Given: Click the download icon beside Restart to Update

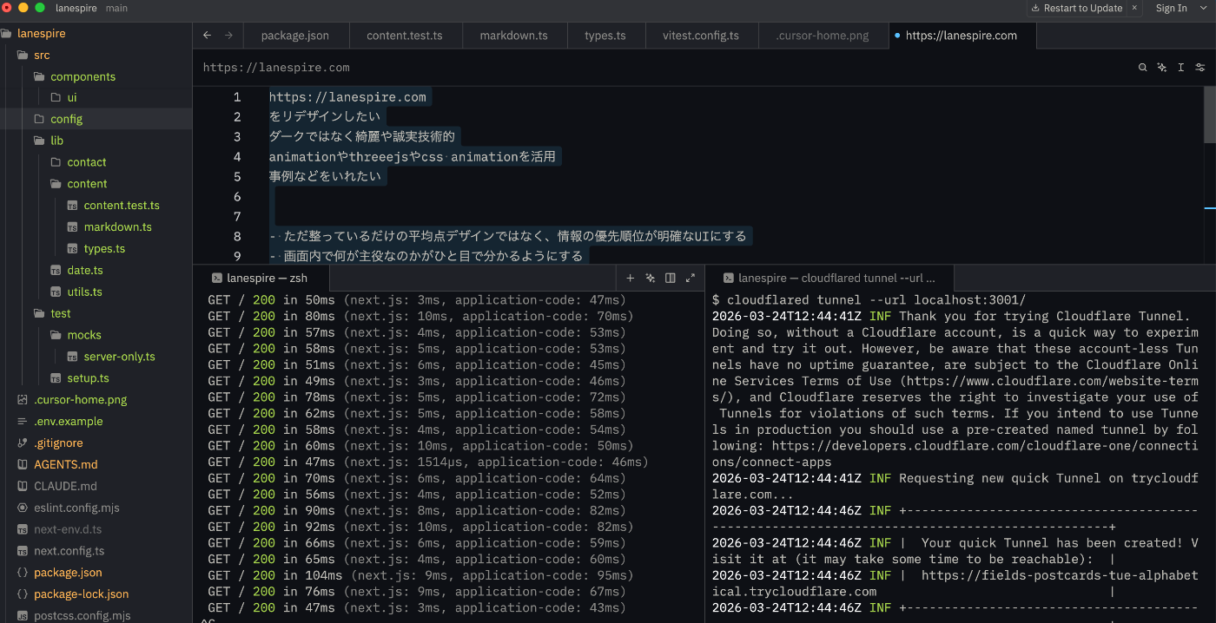Looking at the screenshot, I should 1035,8.
